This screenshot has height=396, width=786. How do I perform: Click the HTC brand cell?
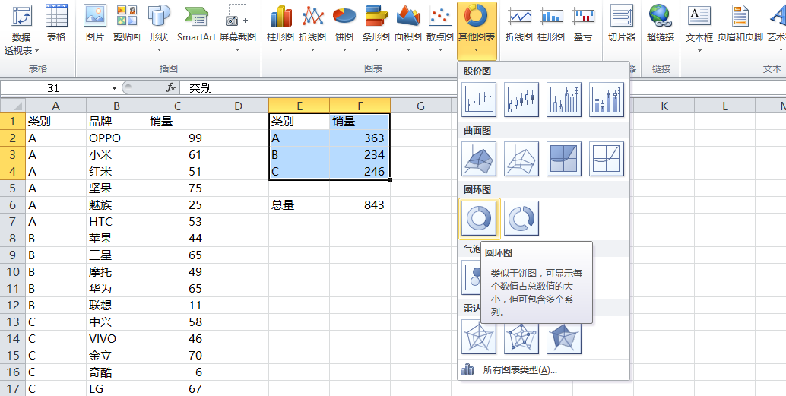(x=116, y=221)
